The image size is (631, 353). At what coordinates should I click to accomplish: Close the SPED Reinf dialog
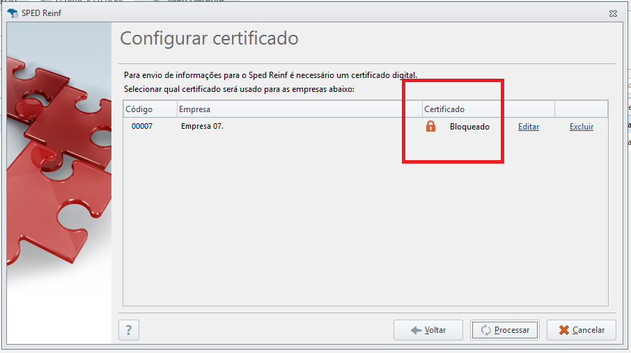point(613,13)
